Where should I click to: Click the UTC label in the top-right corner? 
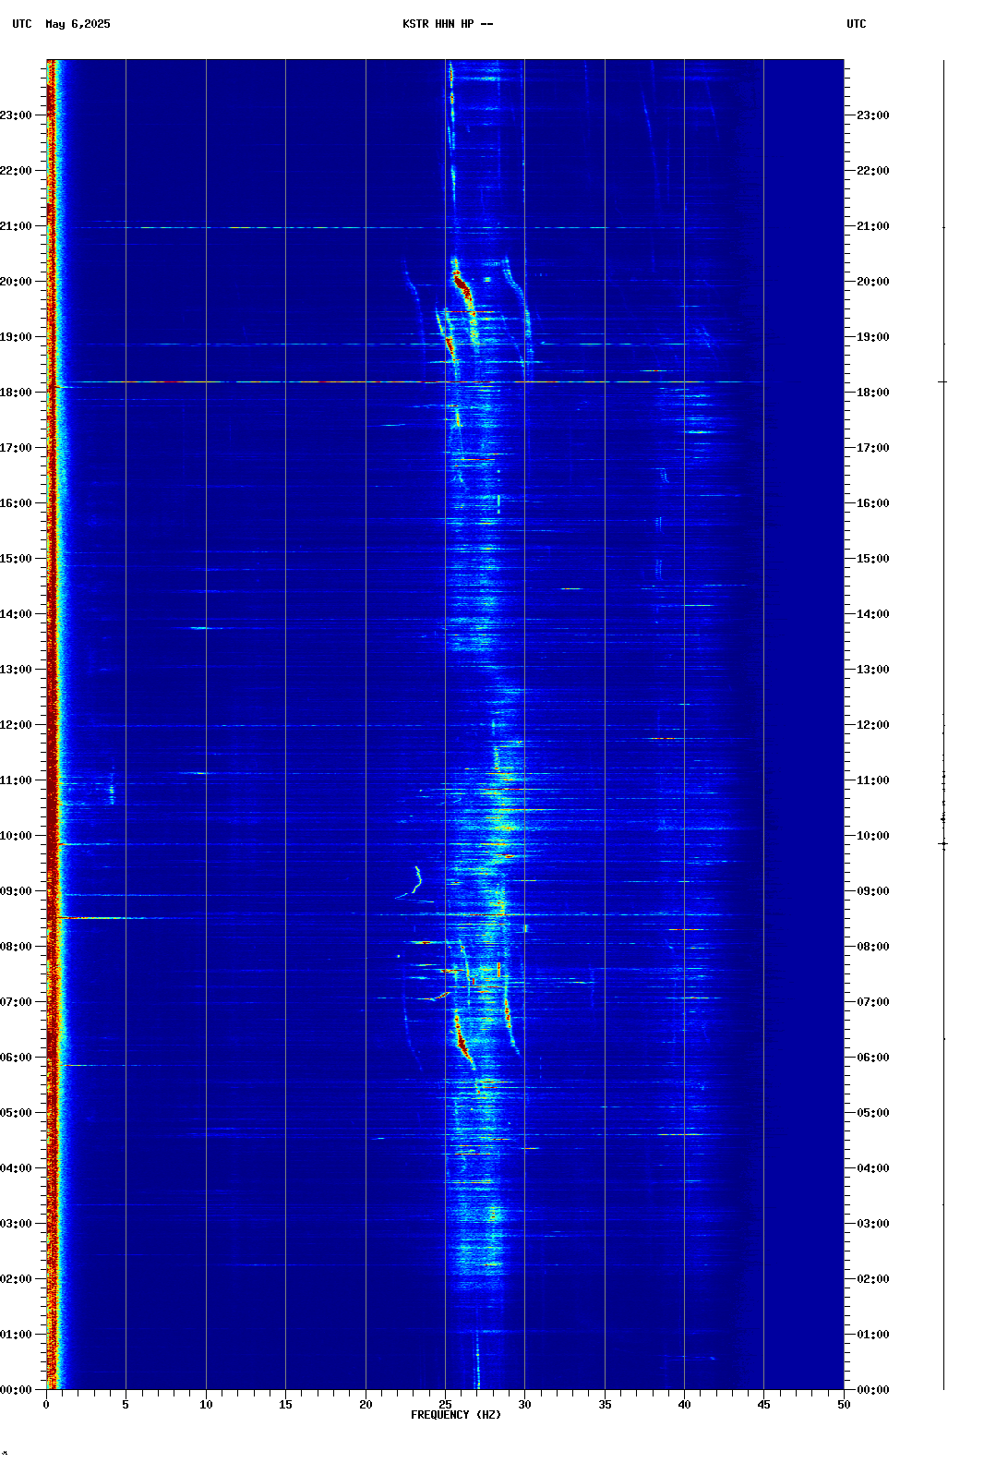tap(857, 24)
